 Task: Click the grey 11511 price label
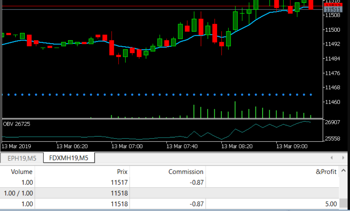(332, 10)
